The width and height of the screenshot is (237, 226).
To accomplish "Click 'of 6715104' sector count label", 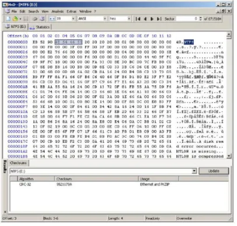I will [212, 19].
